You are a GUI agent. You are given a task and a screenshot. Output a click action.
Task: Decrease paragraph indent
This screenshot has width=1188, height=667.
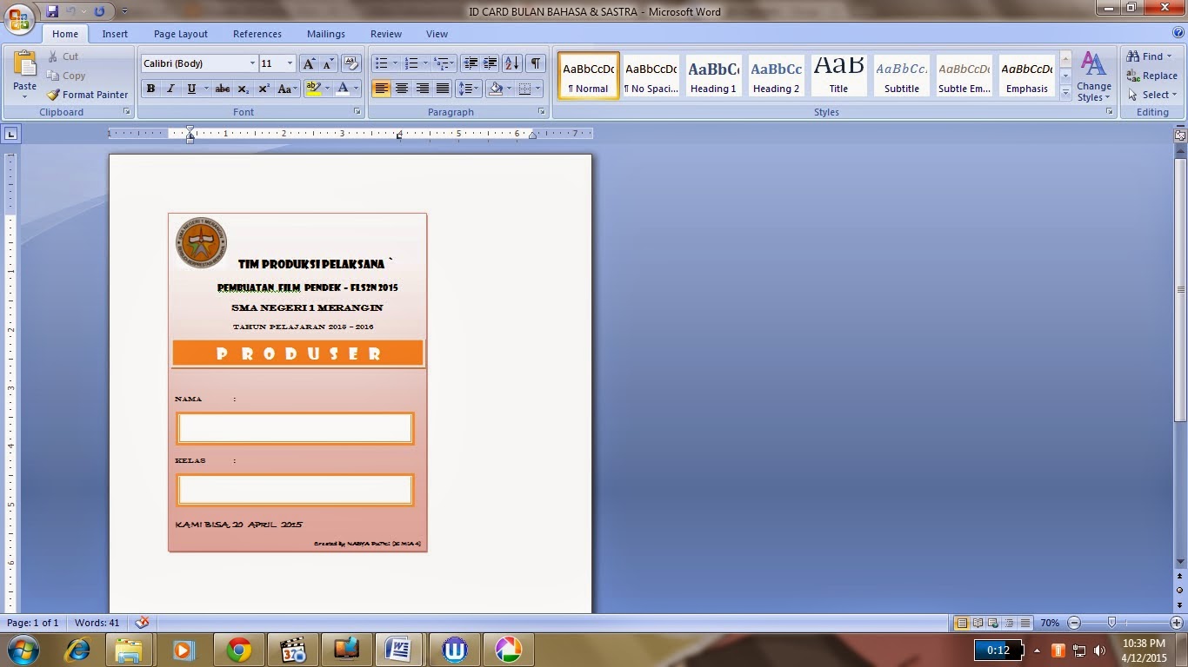tap(471, 63)
